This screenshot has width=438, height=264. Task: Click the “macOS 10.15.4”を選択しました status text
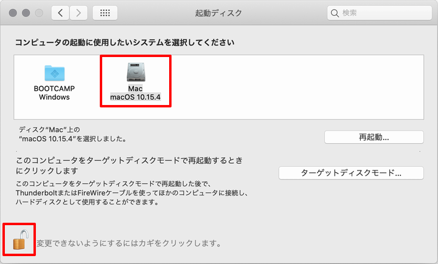(72, 138)
